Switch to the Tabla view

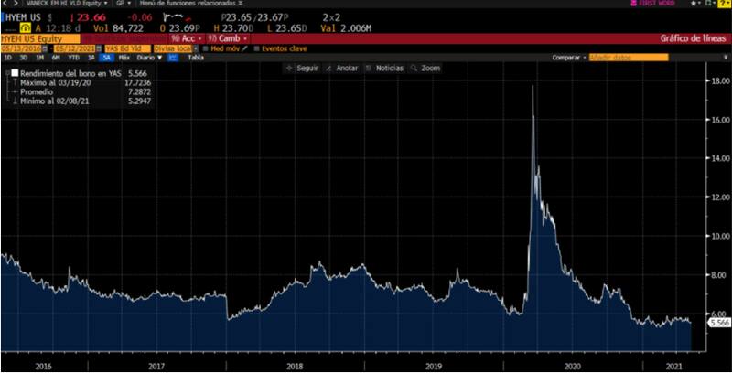coord(195,57)
